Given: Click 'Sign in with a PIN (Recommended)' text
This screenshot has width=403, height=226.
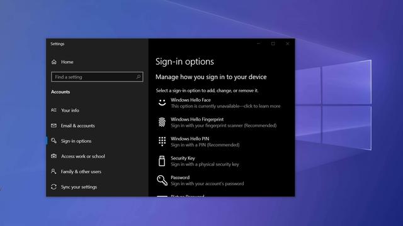Looking at the screenshot, I should point(205,145).
